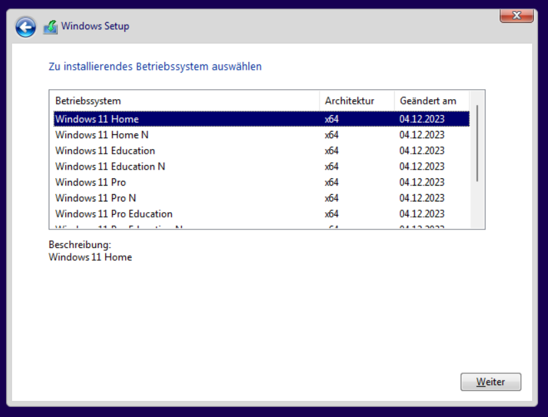Click the date in Windows 11 Pro N row
548x417 pixels.
422,198
